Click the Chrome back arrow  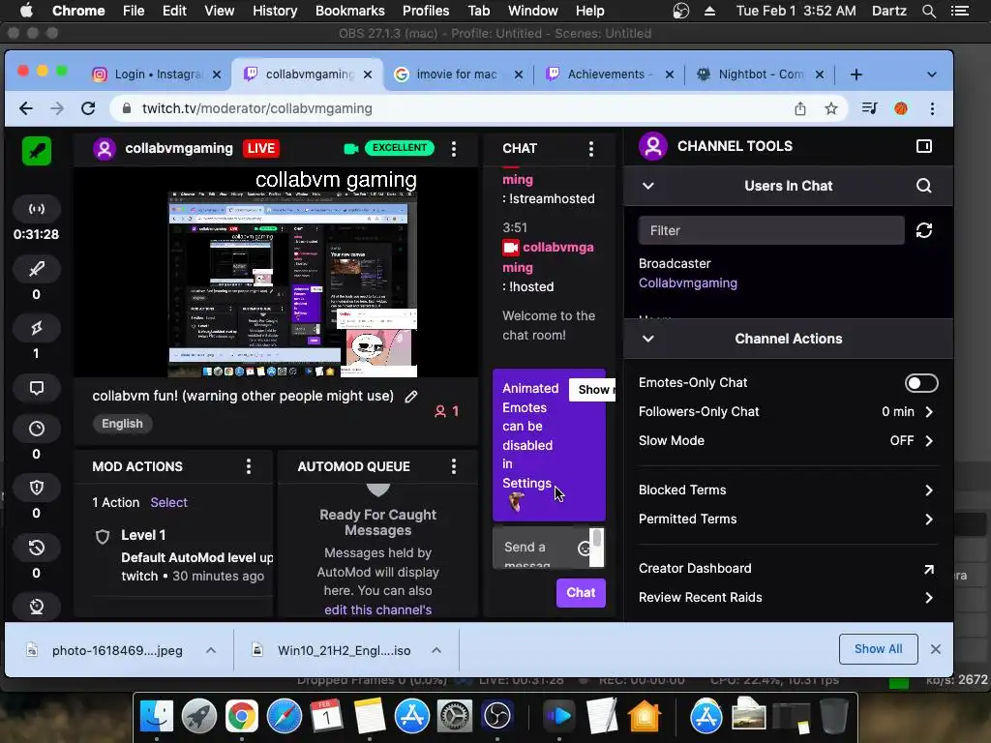[26, 108]
